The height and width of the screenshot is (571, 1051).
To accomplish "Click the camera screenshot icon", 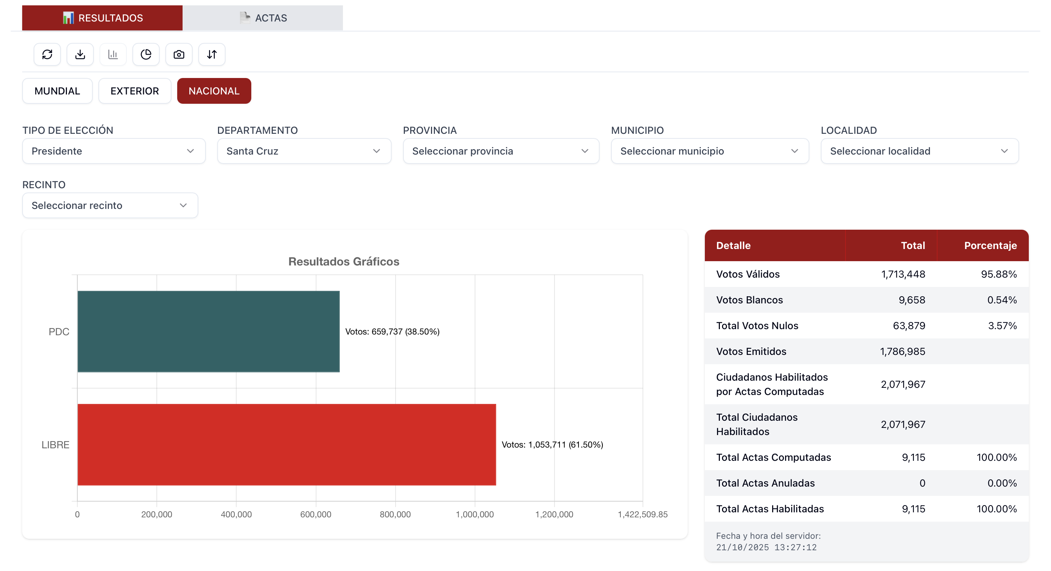I will (x=179, y=54).
